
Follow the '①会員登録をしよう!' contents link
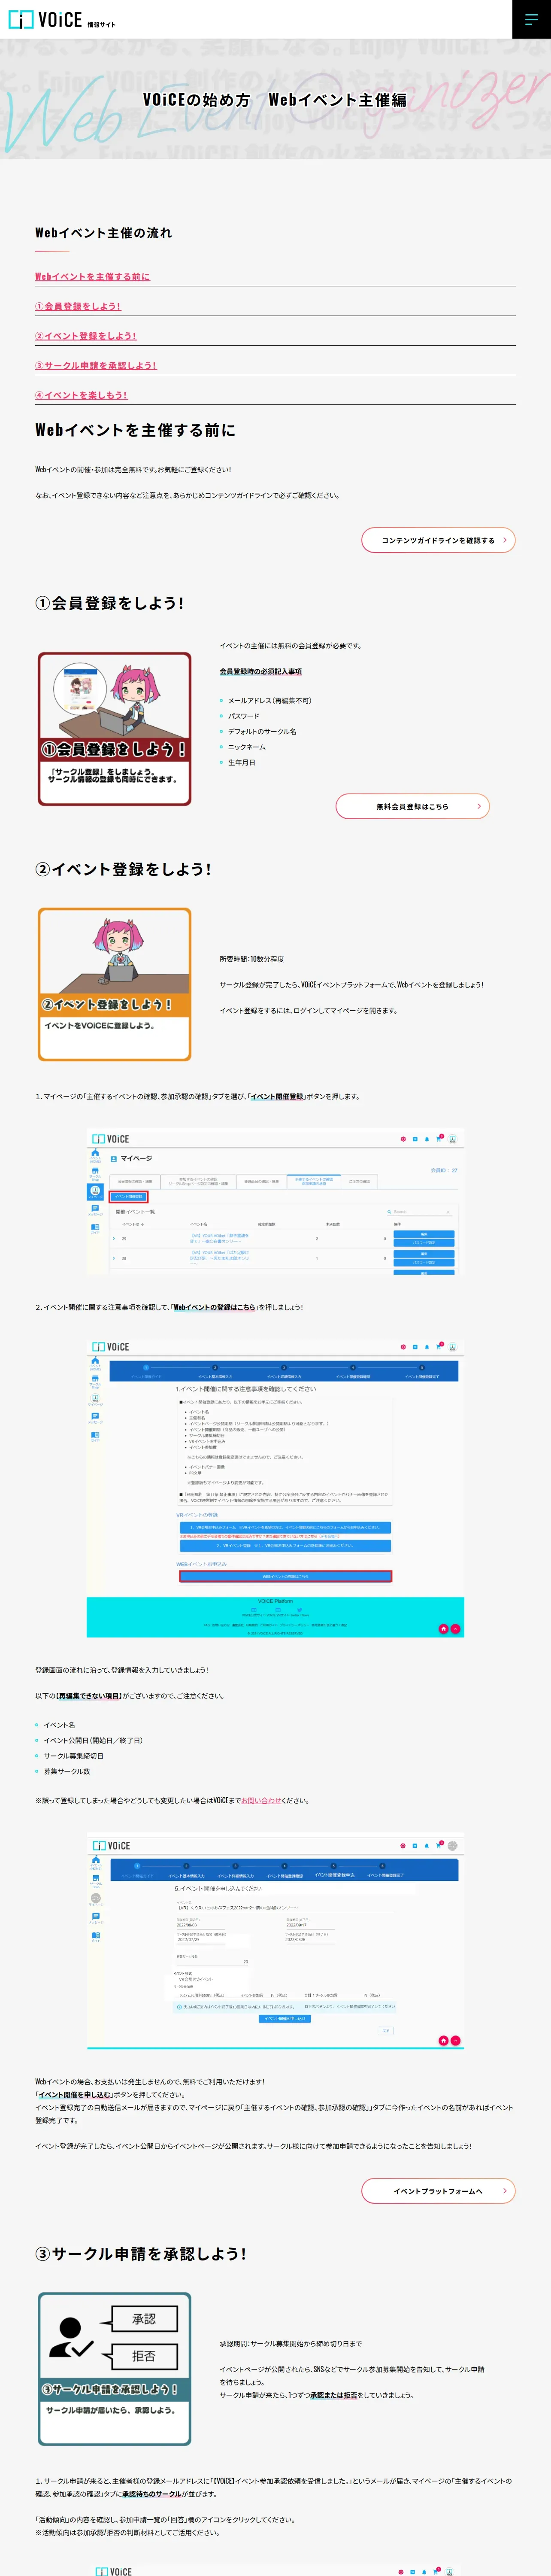[78, 306]
